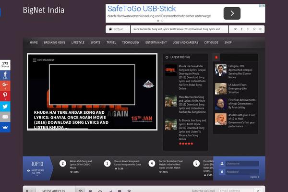Select the number 3 badge in Top 10
Viewport: 288px width, 192px height.
(x=107, y=163)
